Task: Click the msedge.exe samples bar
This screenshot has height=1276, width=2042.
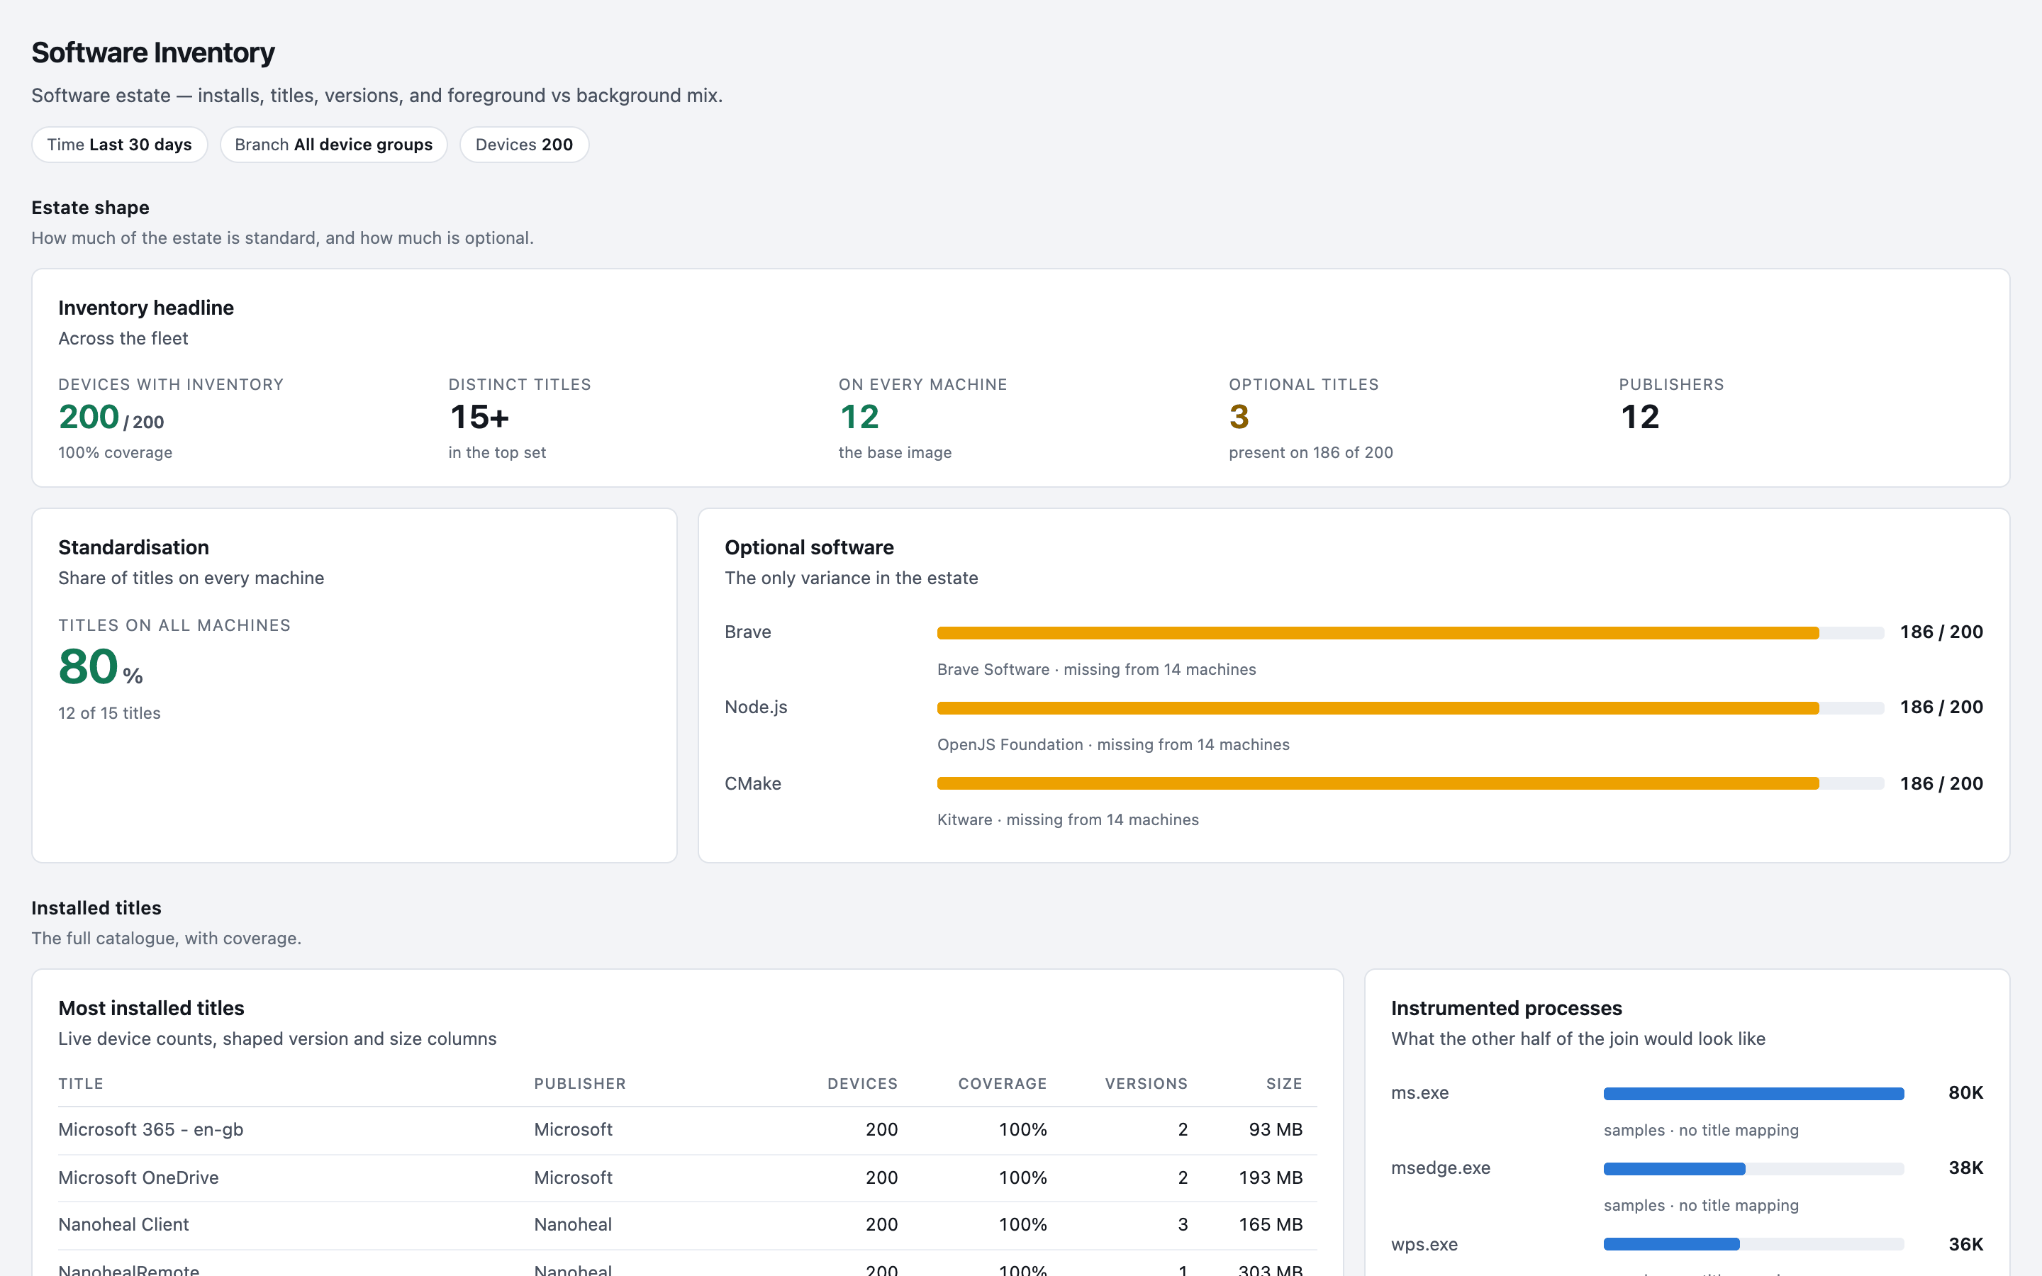Action: (1753, 1169)
